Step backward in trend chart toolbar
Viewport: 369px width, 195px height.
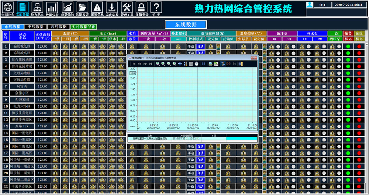point(139,64)
